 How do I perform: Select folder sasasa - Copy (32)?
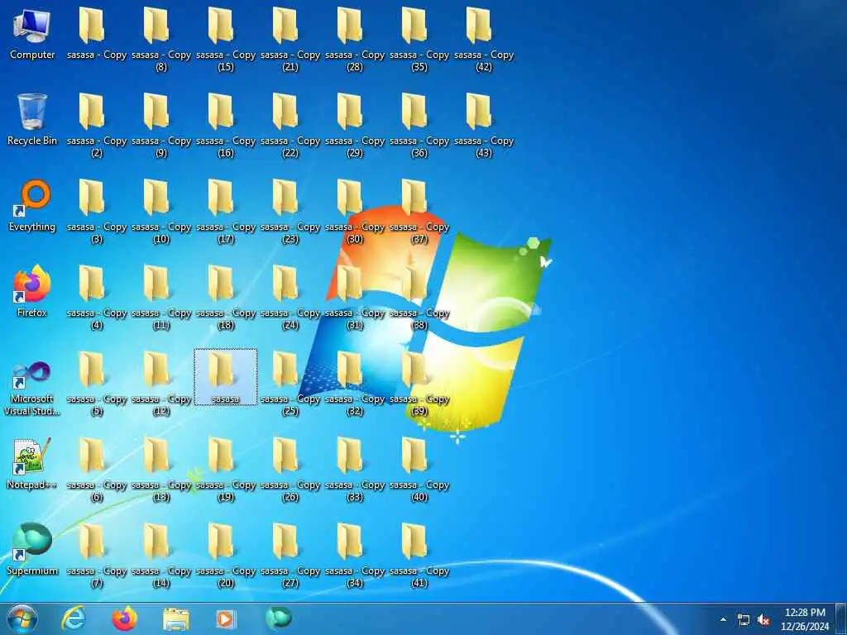354,384
